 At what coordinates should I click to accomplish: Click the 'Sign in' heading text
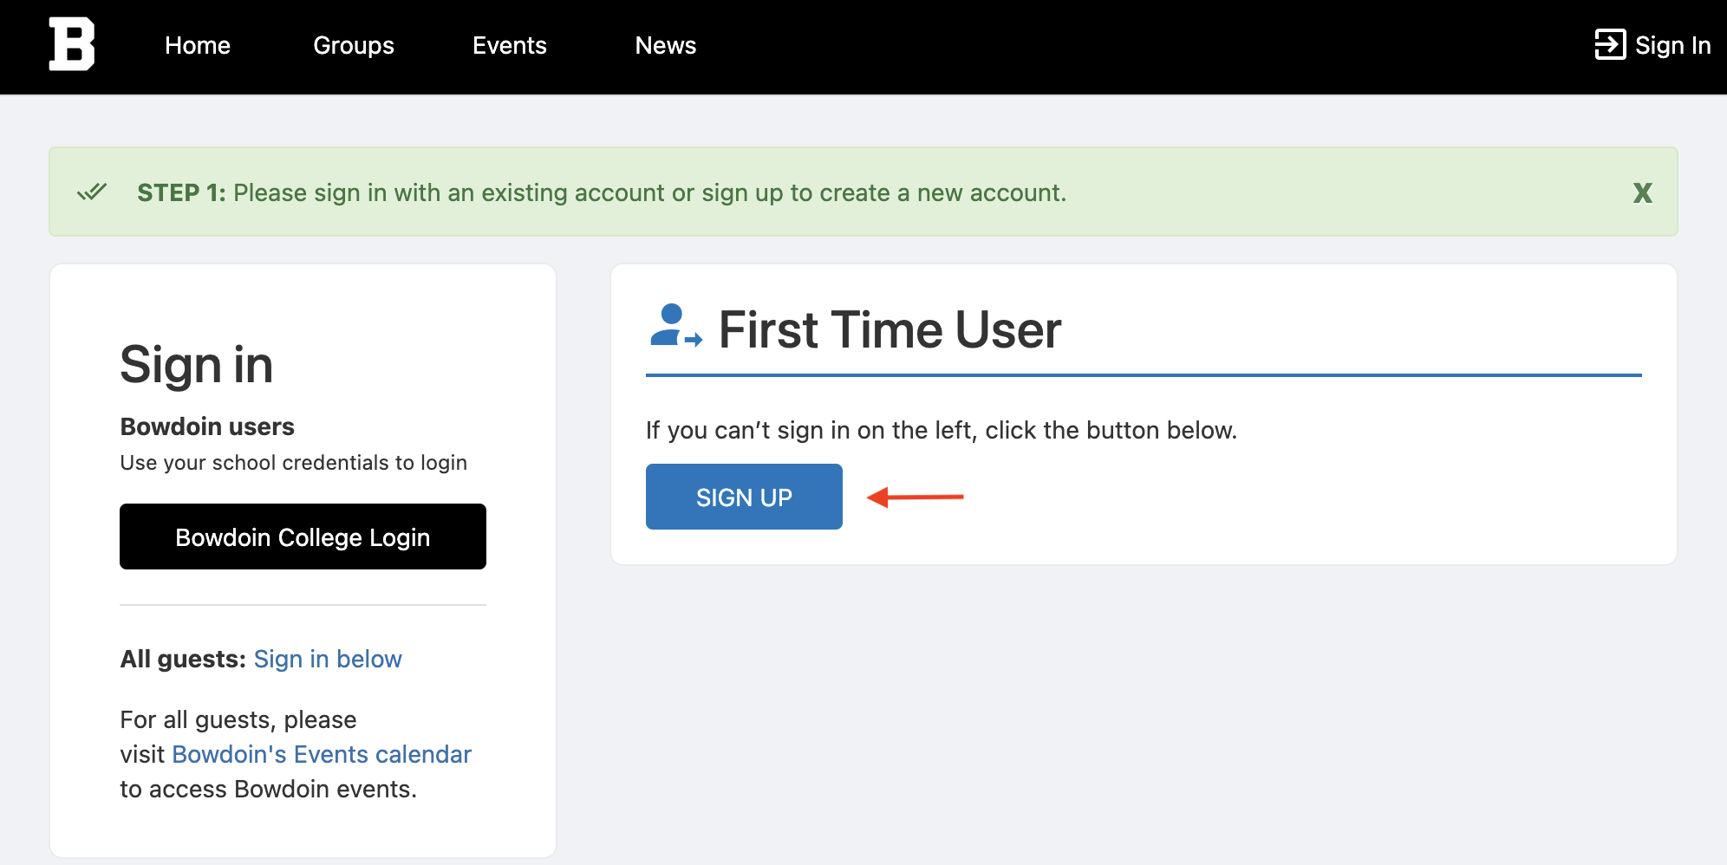tap(197, 364)
